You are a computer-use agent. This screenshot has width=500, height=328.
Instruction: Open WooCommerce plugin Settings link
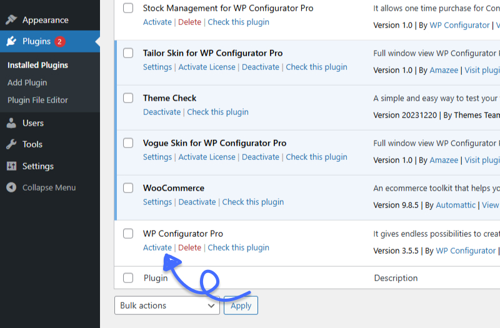157,202
